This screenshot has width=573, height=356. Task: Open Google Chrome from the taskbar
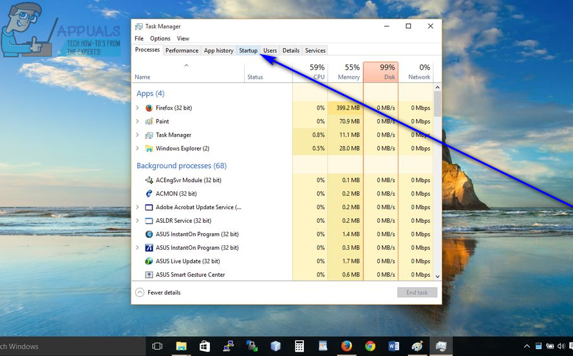coord(370,346)
